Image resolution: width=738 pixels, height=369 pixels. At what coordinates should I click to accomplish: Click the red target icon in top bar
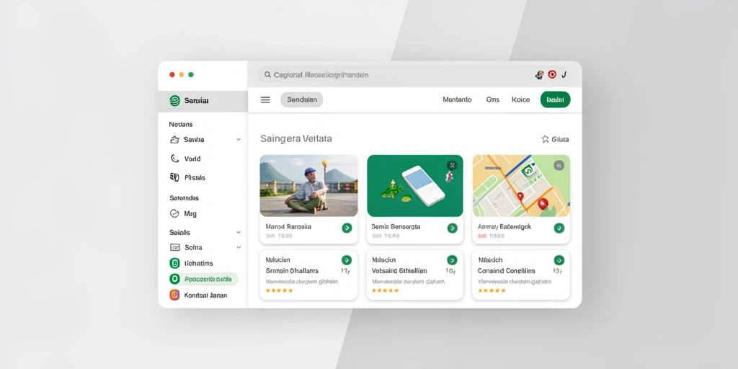click(552, 74)
